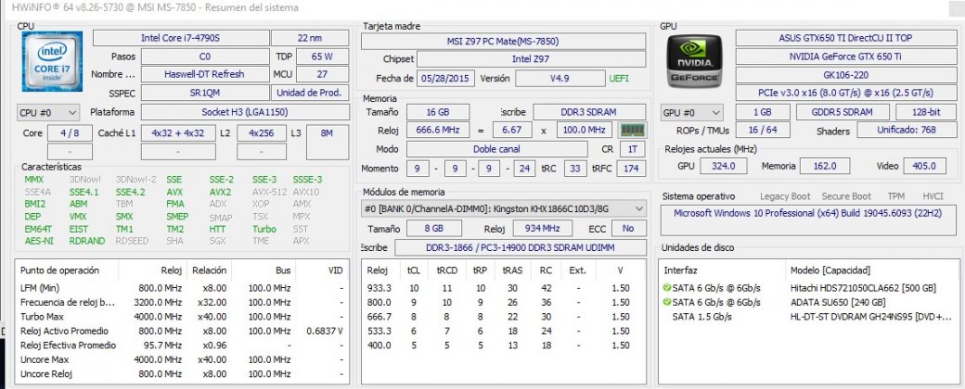965x389 pixels.
Task: Click the MCU value 27
Action: click(322, 74)
